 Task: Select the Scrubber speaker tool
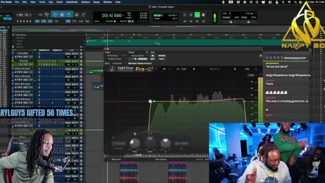77,15
